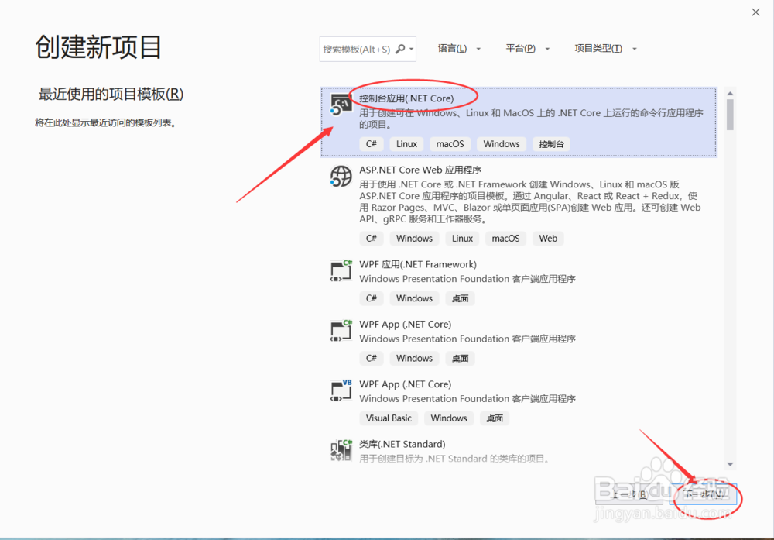Expand the search box history arrow
Viewport: 774px width, 540px height.
coord(411,49)
